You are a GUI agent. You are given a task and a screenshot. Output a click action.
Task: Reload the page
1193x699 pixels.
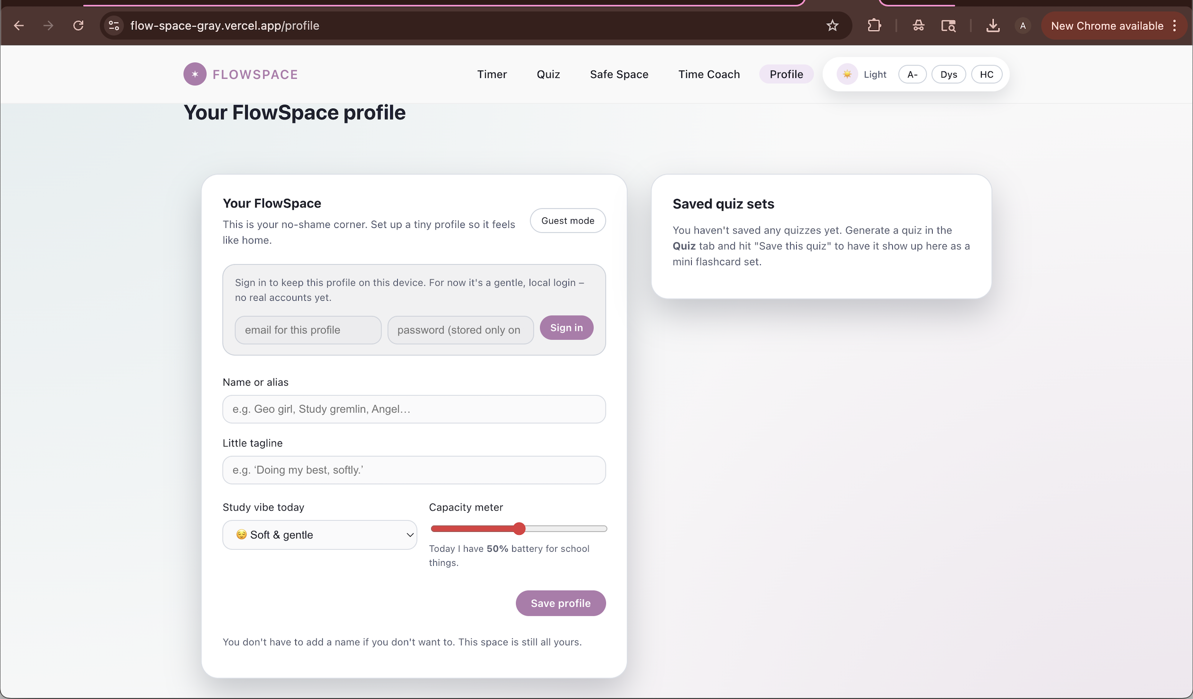pos(79,26)
